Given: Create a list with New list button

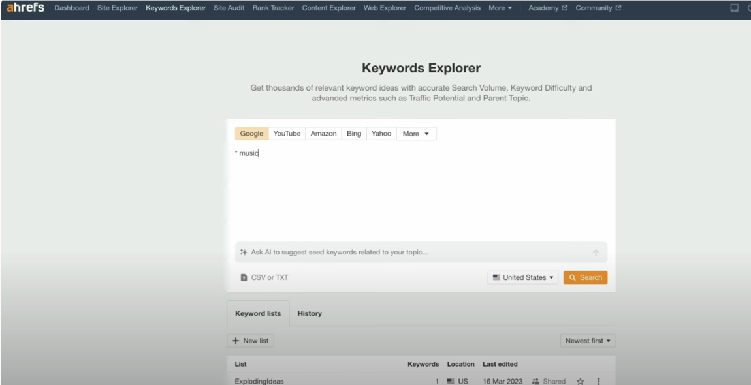Looking at the screenshot, I should [x=251, y=341].
